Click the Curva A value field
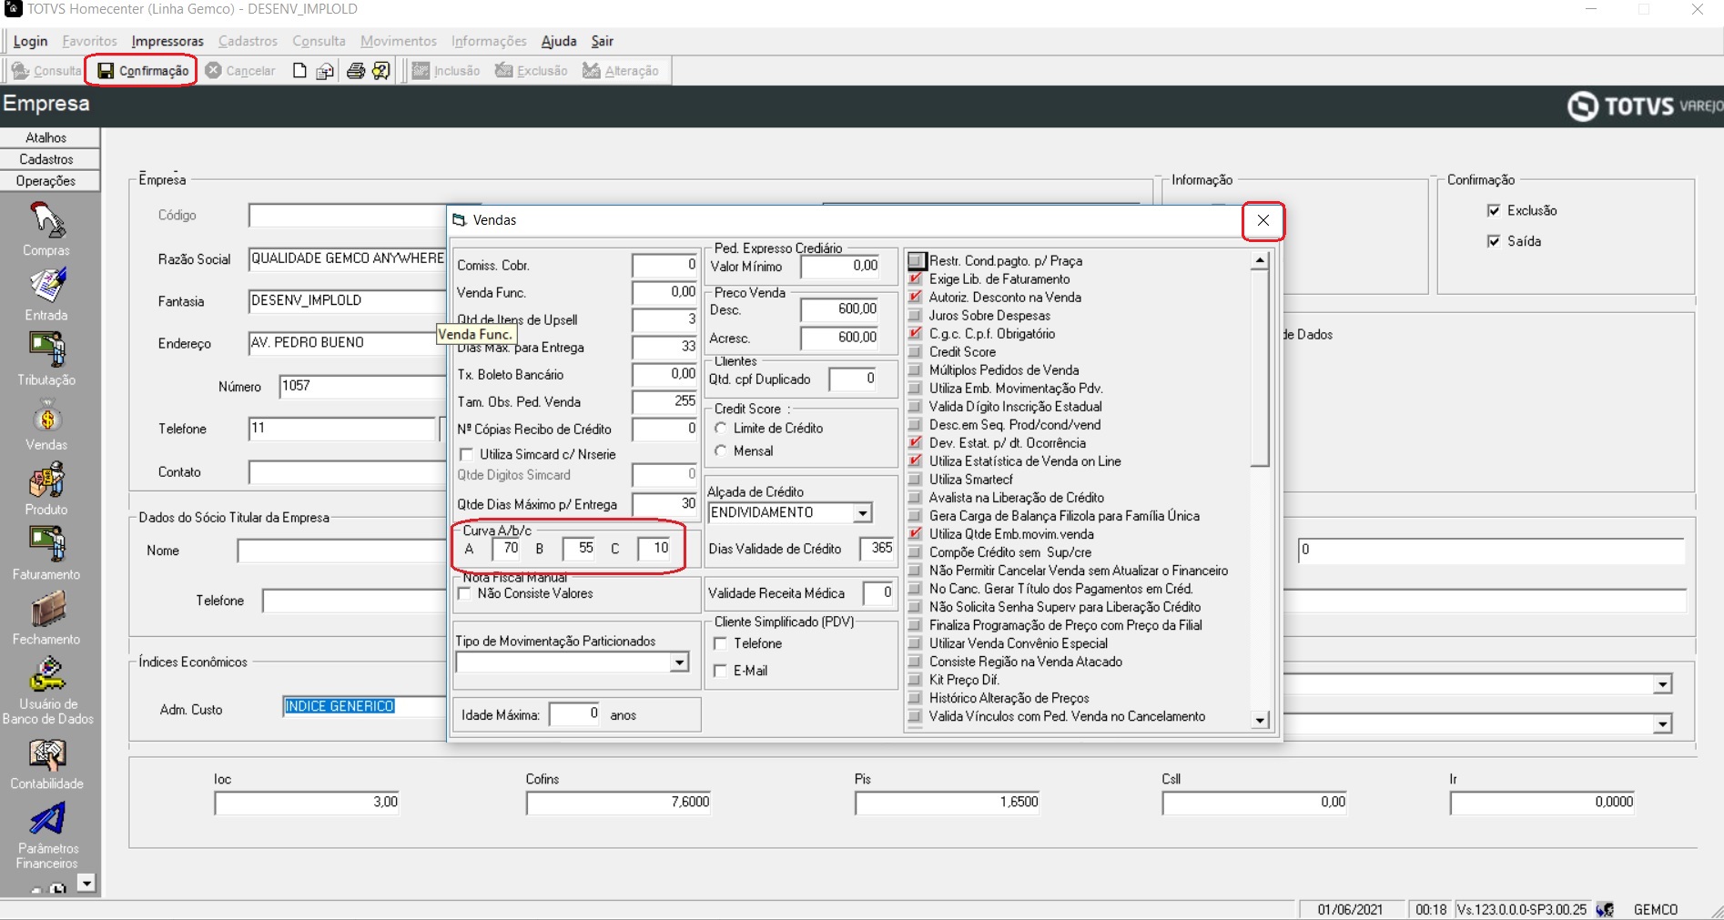1724x920 pixels. point(506,549)
